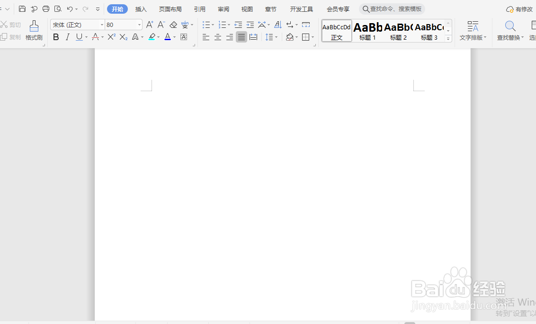The width and height of the screenshot is (536, 324).
Task: Apply the 标题 3 heading style
Action: point(429,31)
